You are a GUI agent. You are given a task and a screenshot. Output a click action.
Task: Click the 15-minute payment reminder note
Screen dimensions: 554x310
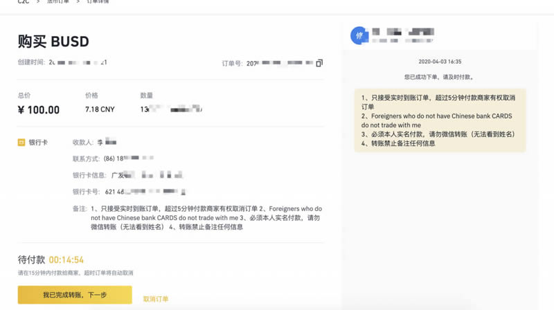75,273
